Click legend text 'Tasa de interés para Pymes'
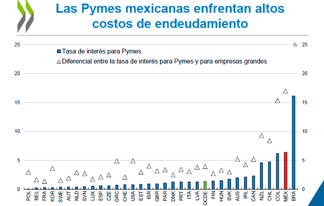The image size is (324, 206). (101, 51)
